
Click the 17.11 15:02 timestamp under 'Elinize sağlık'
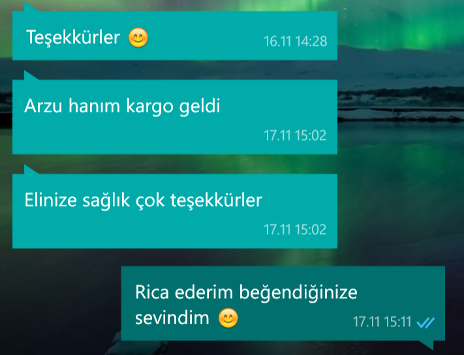(x=295, y=229)
